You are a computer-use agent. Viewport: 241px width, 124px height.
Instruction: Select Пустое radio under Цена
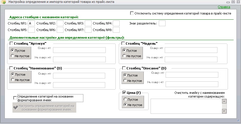tap(125, 99)
